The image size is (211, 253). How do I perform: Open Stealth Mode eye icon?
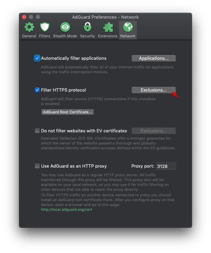click(65, 27)
